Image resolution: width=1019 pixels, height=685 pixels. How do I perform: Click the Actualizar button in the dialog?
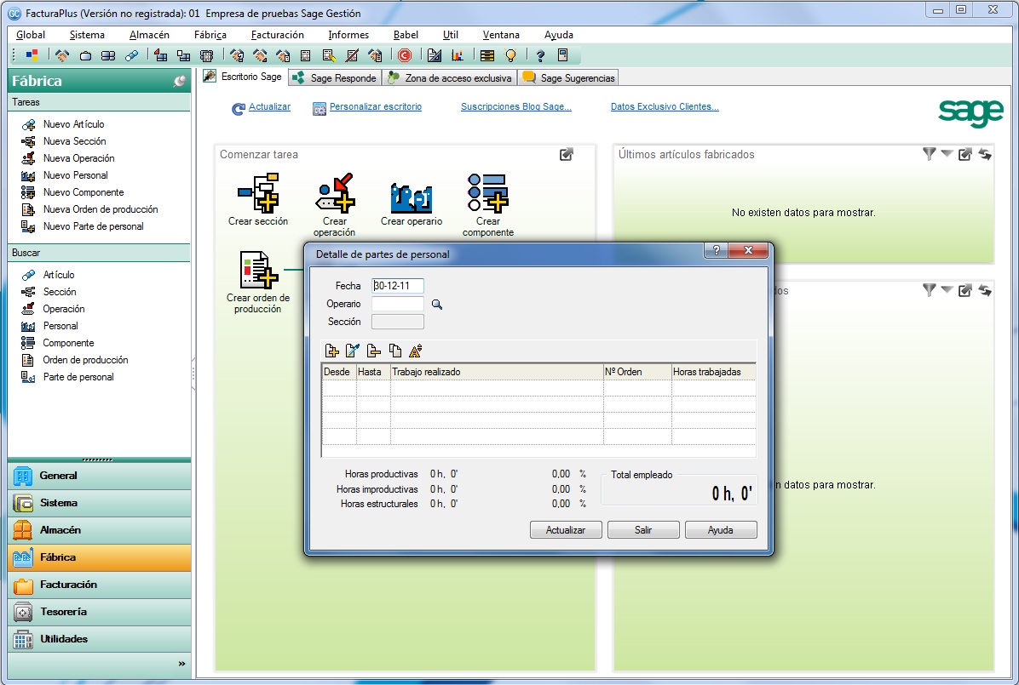[x=566, y=530]
